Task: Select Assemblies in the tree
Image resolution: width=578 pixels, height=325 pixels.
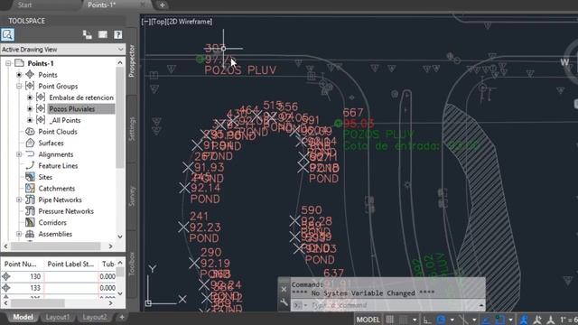Action: (x=55, y=234)
